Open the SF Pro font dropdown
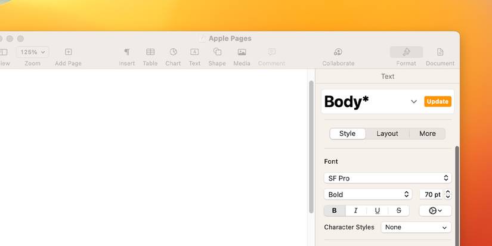Viewport: 492px width, 246px height. (x=388, y=178)
